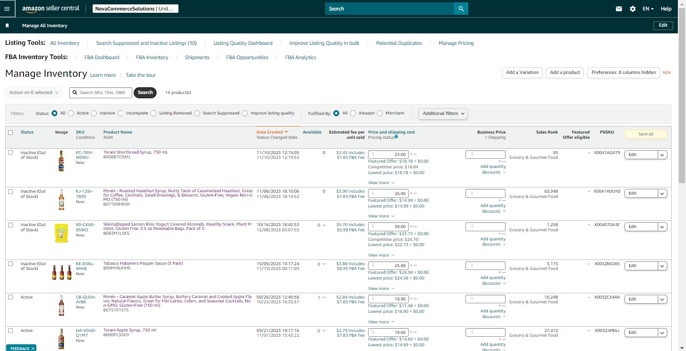Go to Listing Quality Dashboard
Image resolution: width=686 pixels, height=351 pixels.
(x=243, y=43)
